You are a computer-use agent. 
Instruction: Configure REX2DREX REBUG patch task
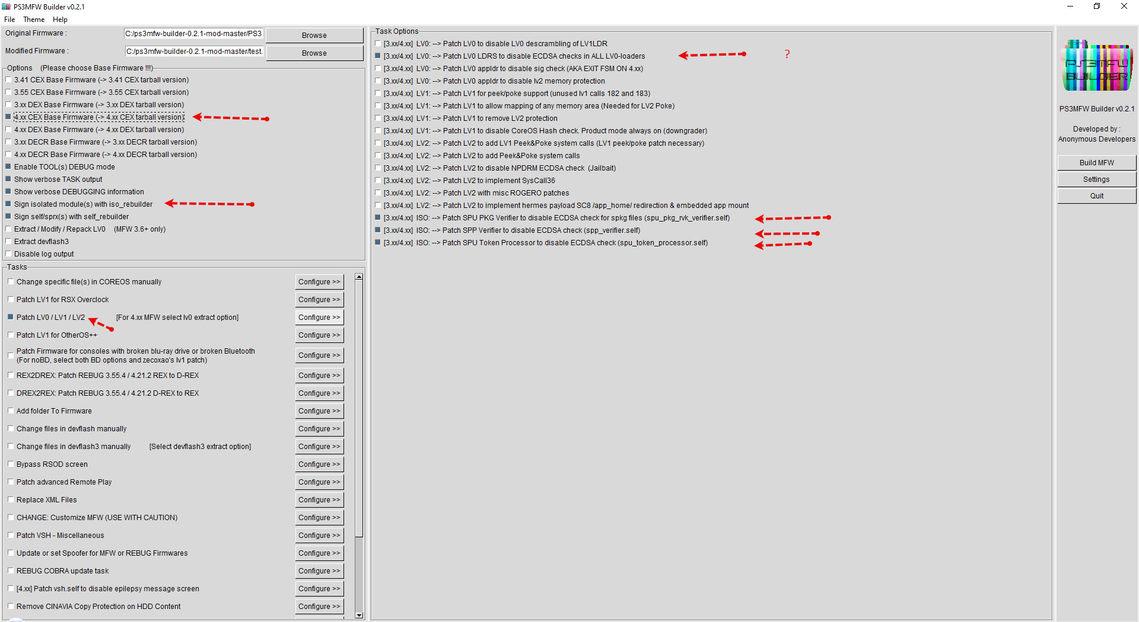320,376
